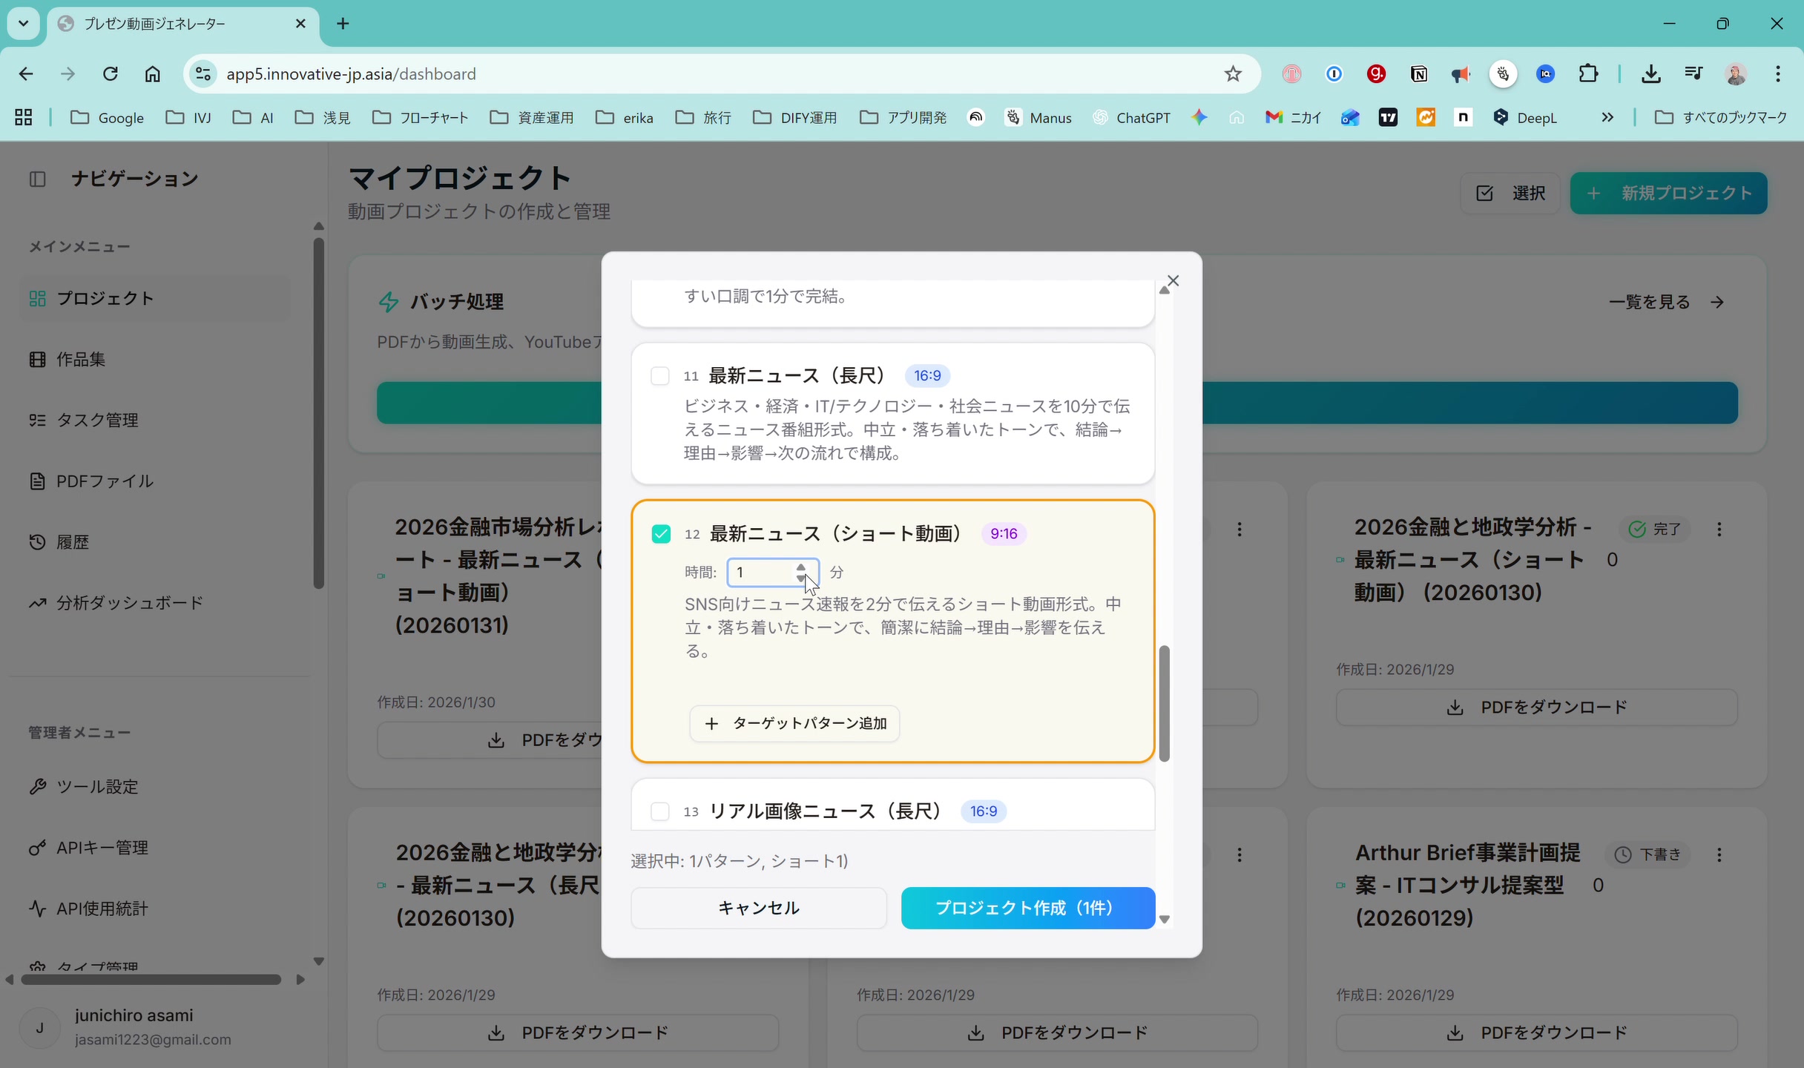The height and width of the screenshot is (1068, 1804).
Task: Expand the bookmarks bar overflow chevron
Action: pyautogui.click(x=1607, y=117)
